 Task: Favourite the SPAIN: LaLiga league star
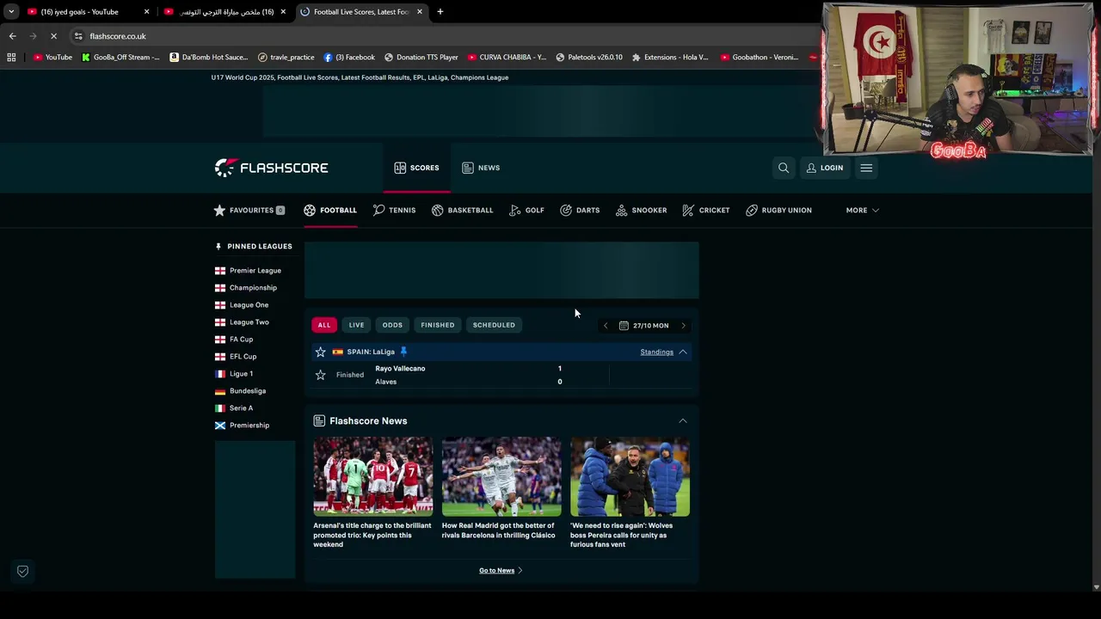pyautogui.click(x=321, y=352)
